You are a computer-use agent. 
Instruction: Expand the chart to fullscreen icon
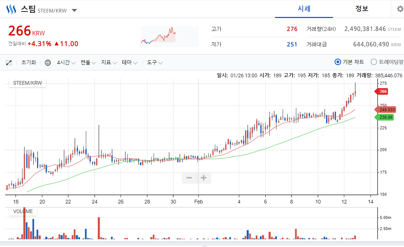click(x=9, y=63)
